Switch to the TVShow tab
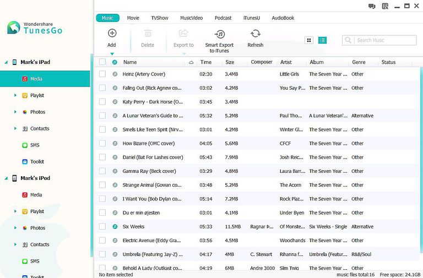This screenshot has height=278, width=423. [160, 18]
